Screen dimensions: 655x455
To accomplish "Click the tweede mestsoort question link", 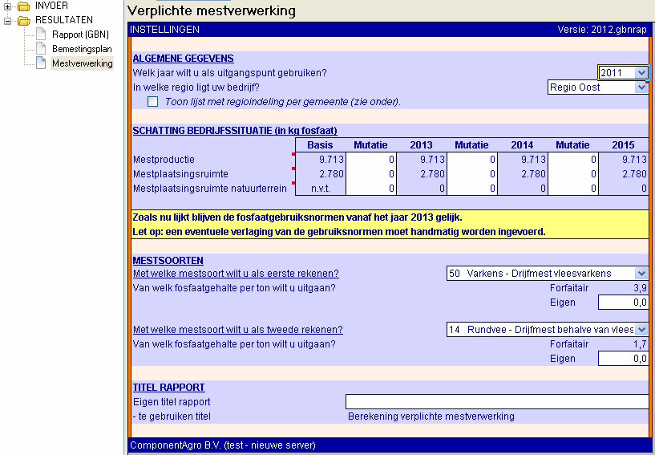I will point(237,330).
